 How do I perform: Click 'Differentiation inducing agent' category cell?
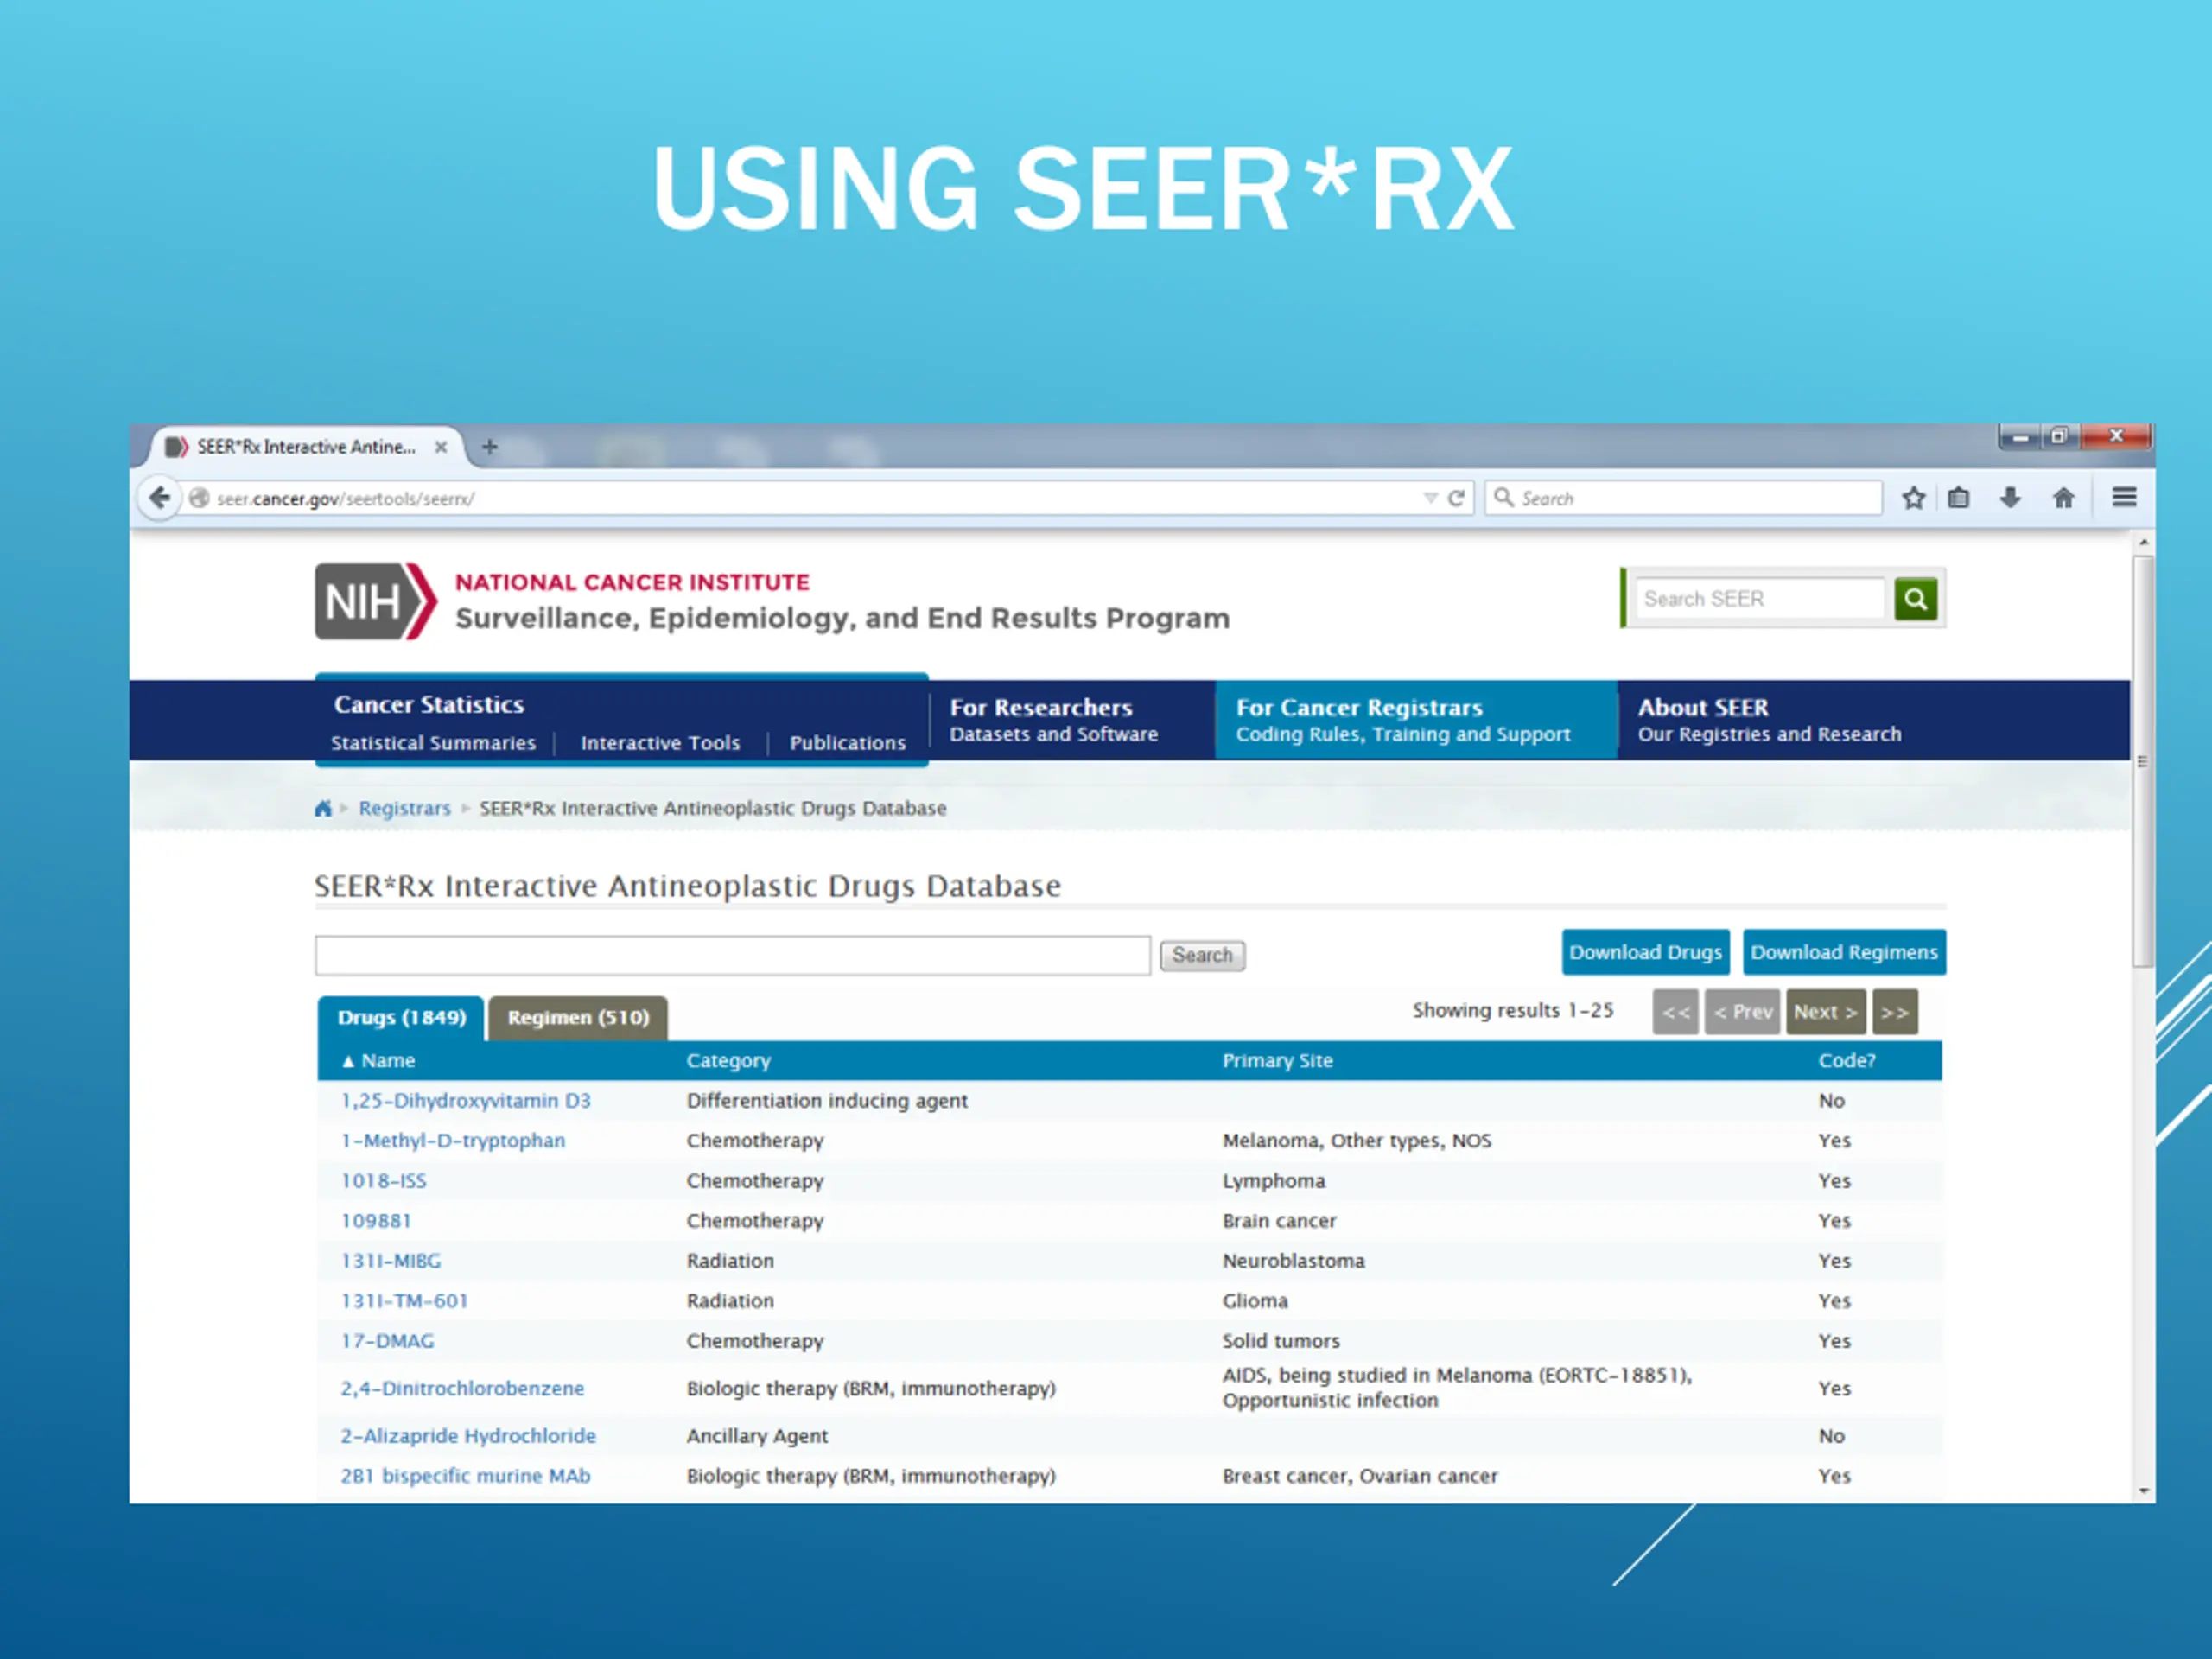[827, 1101]
